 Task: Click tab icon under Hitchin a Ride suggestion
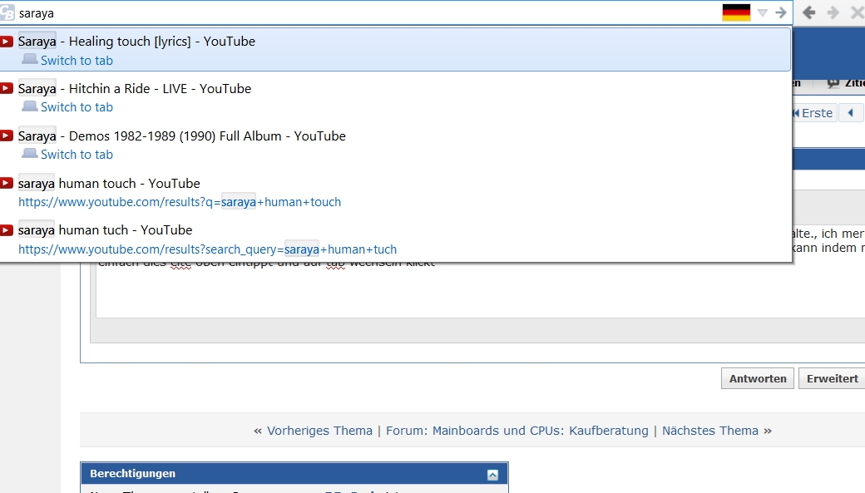click(x=30, y=106)
